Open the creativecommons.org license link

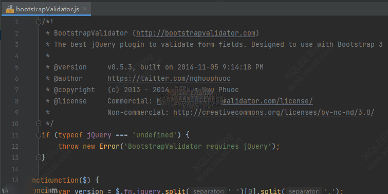click(x=274, y=113)
